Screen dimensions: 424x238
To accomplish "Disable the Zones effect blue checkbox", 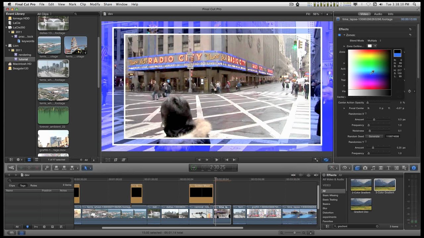I will 339,35.
